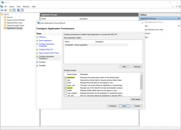Select Claims Provider Trusts tree item
181x130 pixels.
coord(16,26)
